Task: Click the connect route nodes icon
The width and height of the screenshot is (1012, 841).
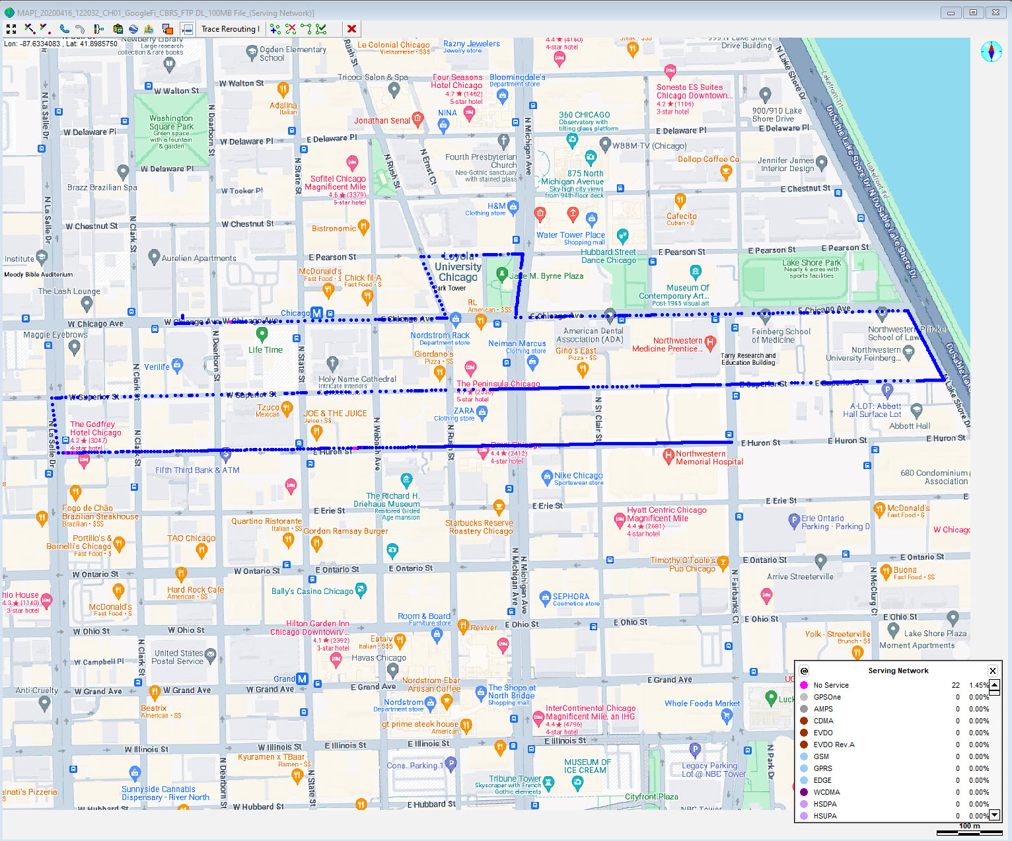Action: pos(306,29)
